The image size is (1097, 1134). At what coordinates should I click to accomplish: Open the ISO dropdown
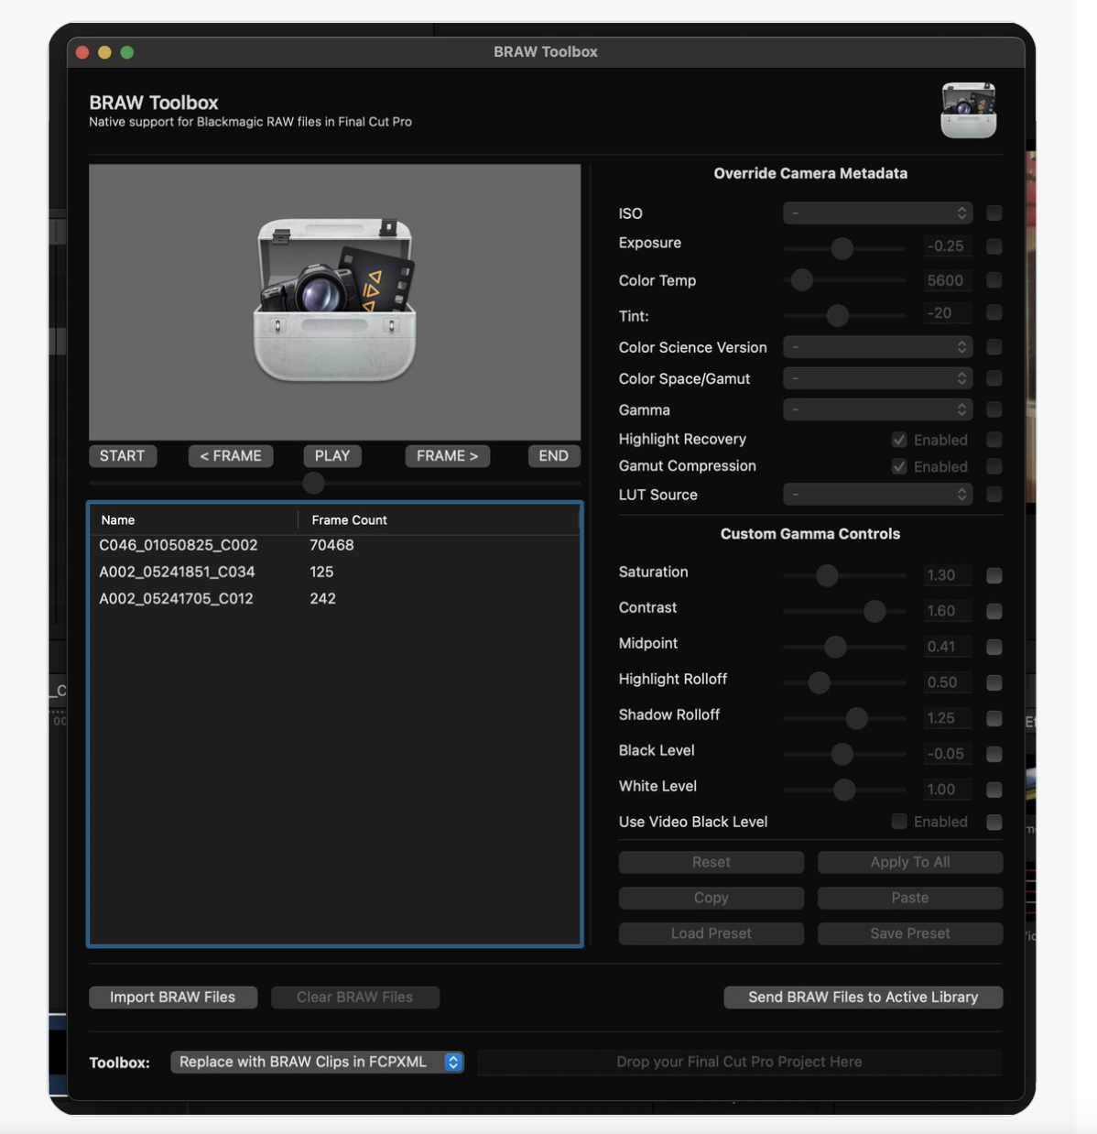(877, 213)
